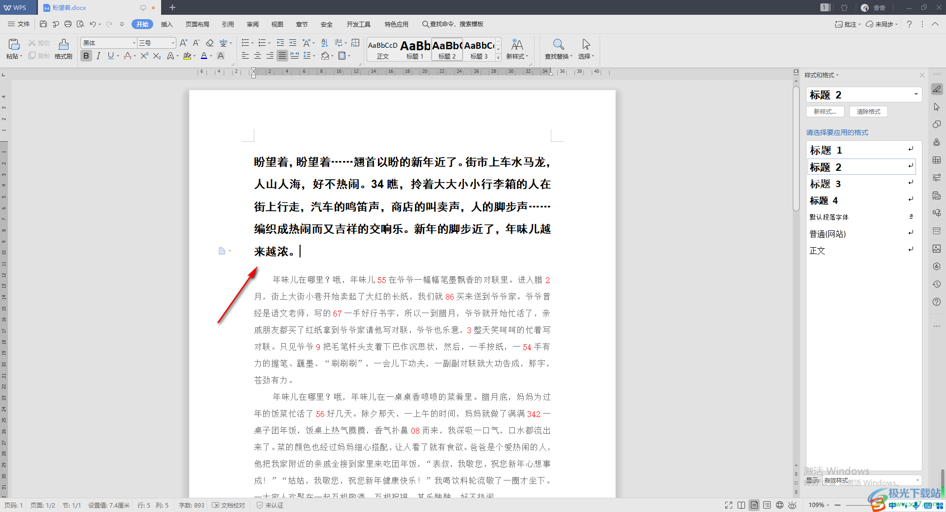Screen dimensions: 946x512
Task: Apply Superscript formatting
Action: tap(144, 56)
